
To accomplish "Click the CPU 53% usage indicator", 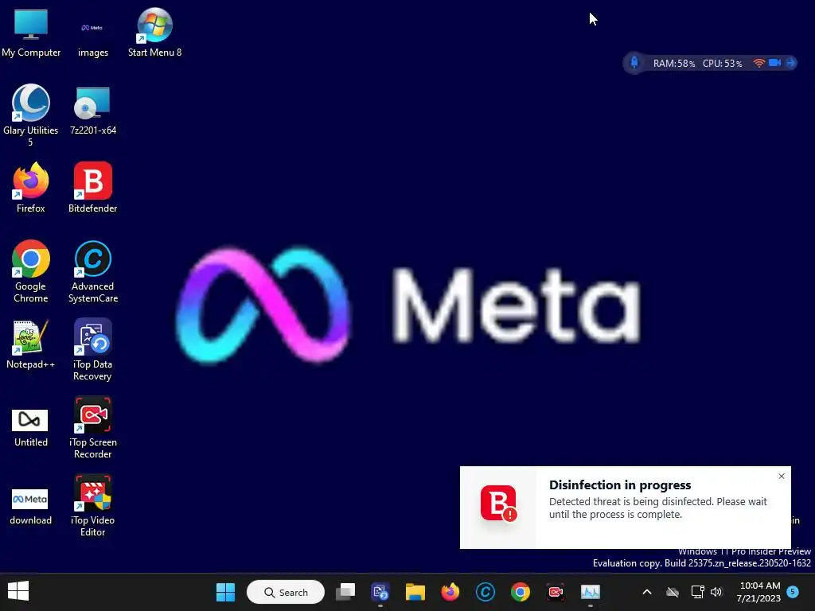I will 722,64.
